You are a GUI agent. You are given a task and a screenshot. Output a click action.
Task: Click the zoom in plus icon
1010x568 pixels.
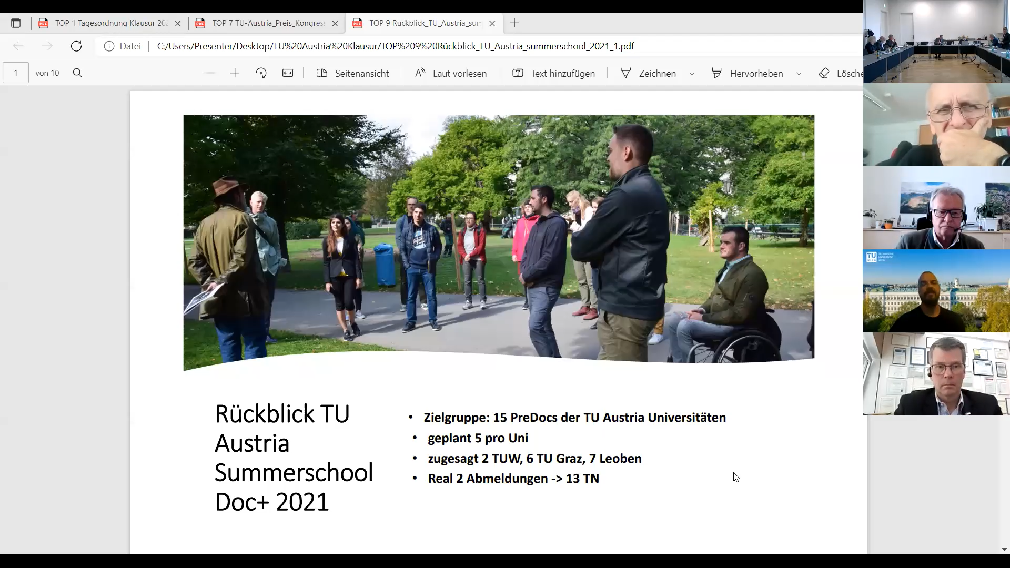[235, 73]
